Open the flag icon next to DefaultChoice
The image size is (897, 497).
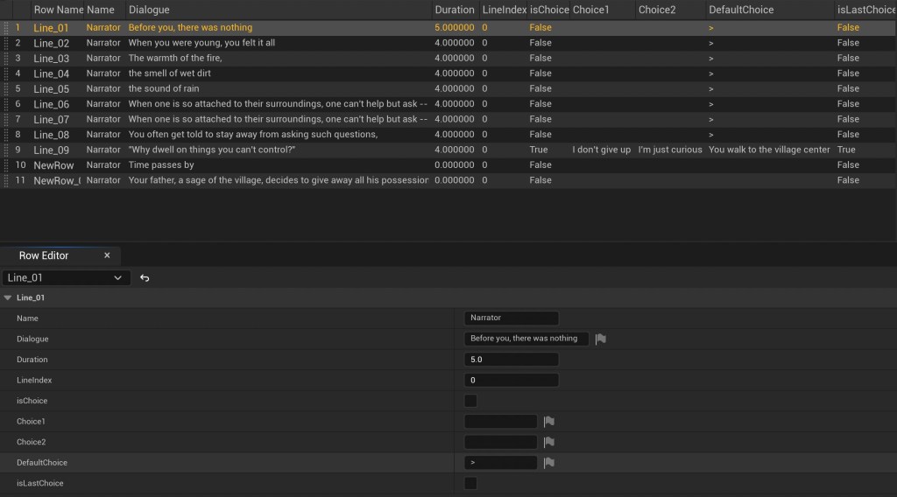pyautogui.click(x=549, y=463)
